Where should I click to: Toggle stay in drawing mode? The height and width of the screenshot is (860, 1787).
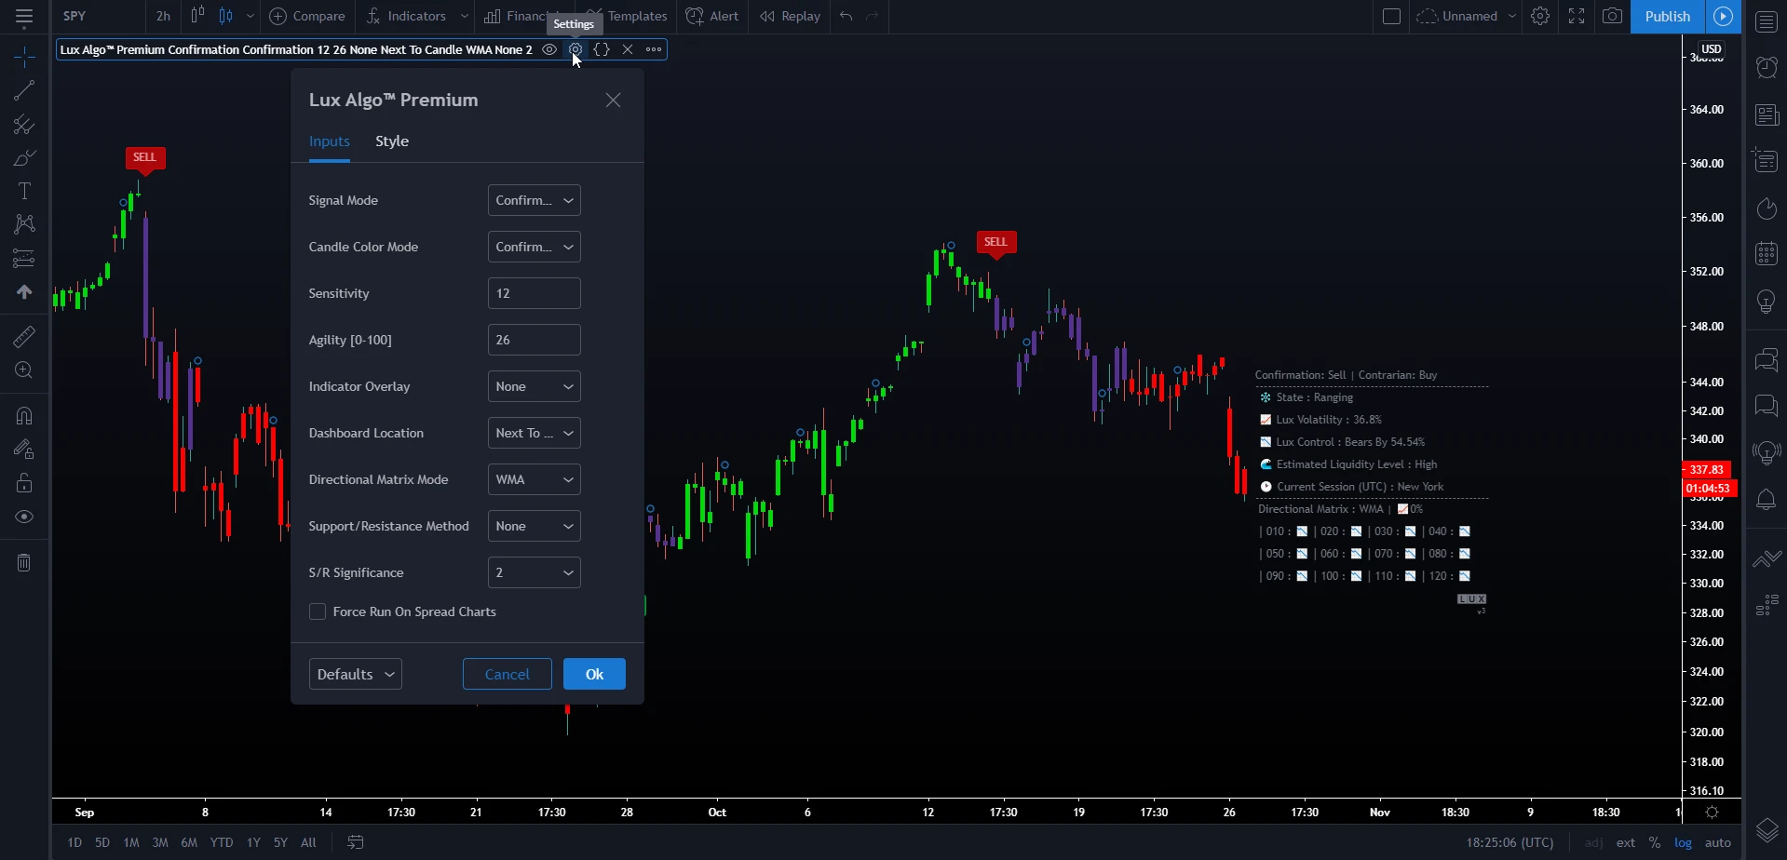pos(24,450)
